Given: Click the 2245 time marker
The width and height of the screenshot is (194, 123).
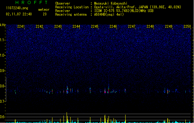Looking at the screenshot, I should coord(95,26).
